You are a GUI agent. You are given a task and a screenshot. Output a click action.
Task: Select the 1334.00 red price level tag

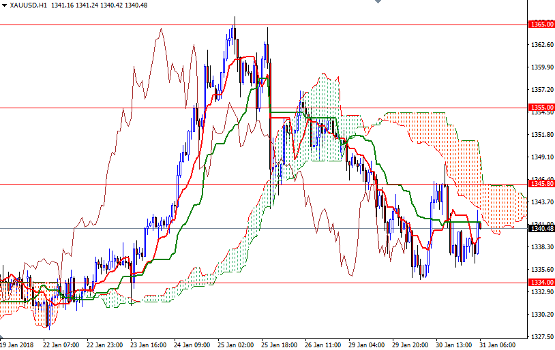541,282
